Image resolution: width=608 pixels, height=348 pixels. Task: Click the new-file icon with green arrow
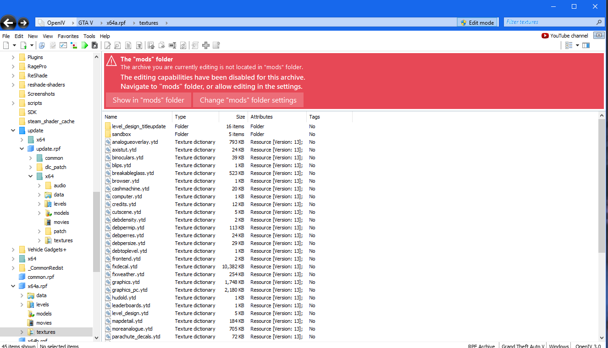point(23,45)
